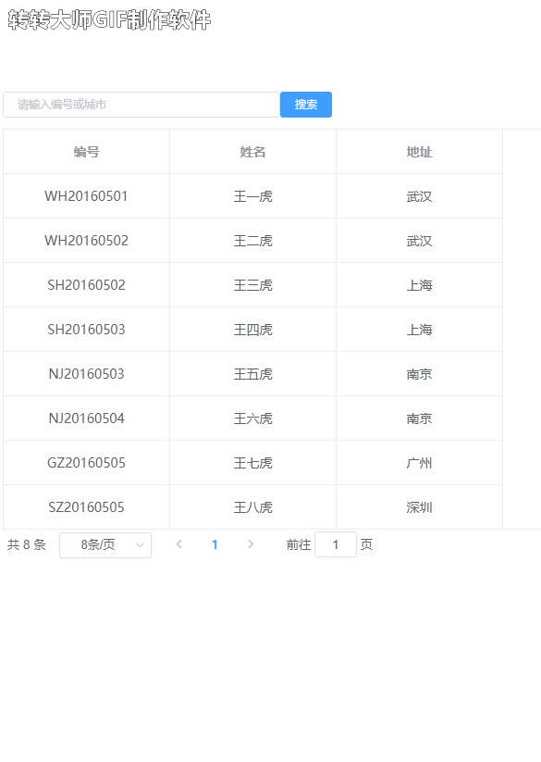Select cell GZ20160505

click(86, 463)
